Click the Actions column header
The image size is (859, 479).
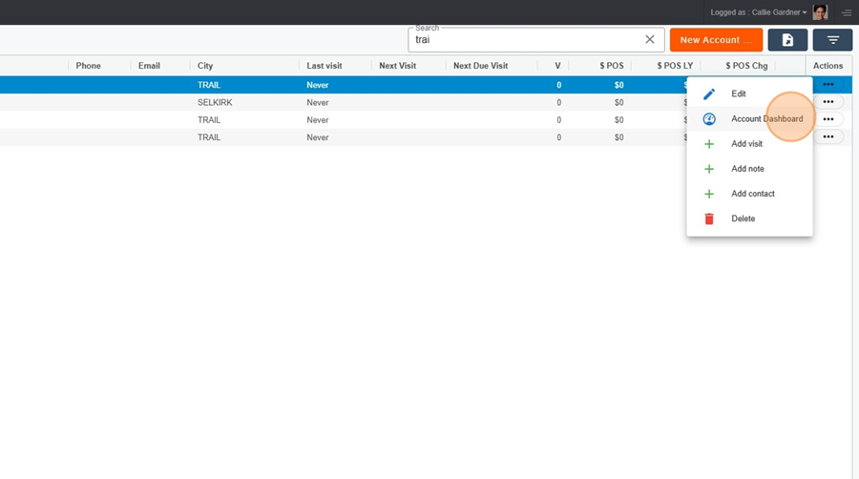click(828, 66)
